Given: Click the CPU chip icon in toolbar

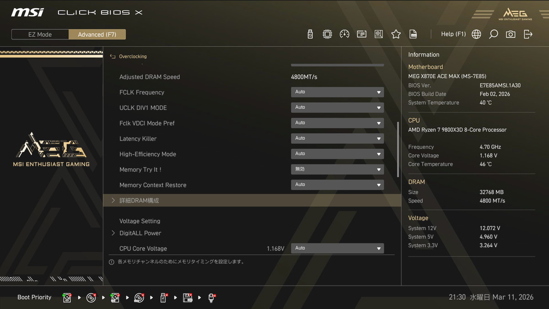Looking at the screenshot, I should tap(327, 34).
